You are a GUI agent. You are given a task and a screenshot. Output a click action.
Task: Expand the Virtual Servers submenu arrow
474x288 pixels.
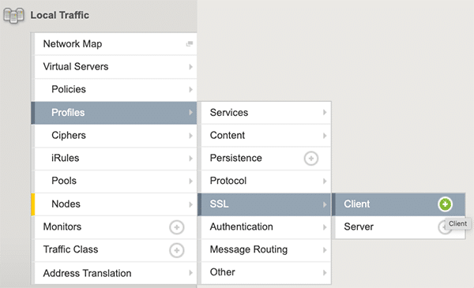click(190, 67)
